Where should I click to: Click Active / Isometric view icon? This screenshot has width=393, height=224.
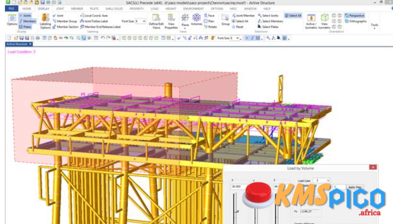[x=311, y=21]
